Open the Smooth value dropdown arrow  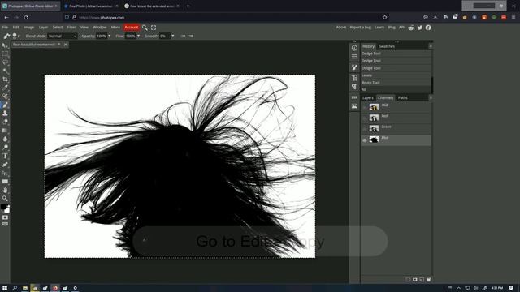pyautogui.click(x=173, y=36)
